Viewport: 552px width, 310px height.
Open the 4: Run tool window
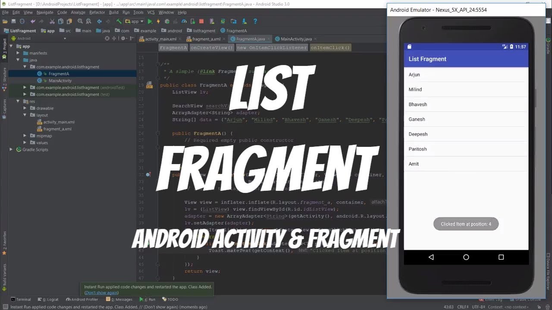pyautogui.click(x=147, y=299)
